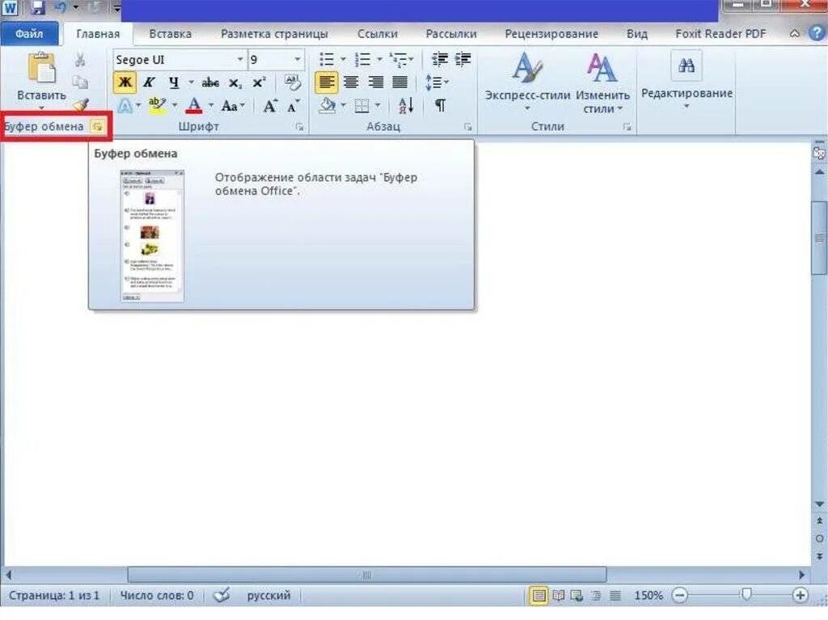Click the multilevel list icon
Screen dimensions: 828x620
coord(398,59)
